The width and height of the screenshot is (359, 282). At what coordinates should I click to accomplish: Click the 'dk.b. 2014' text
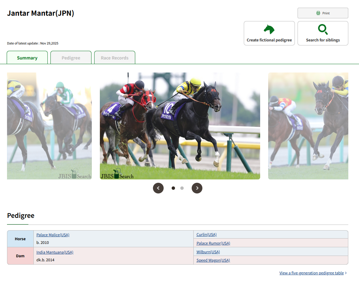coord(45,260)
